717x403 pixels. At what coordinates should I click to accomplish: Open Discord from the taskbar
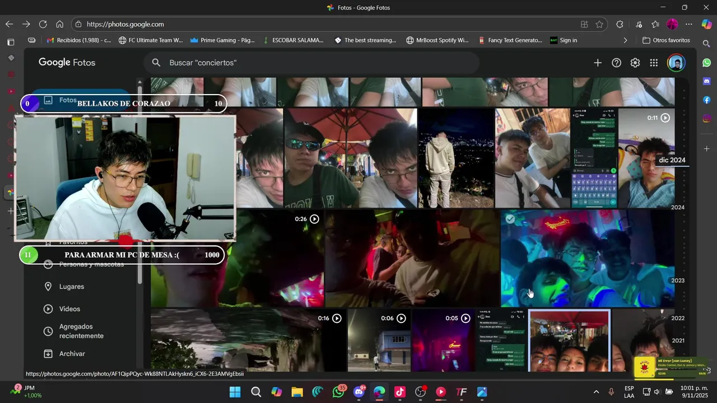pyautogui.click(x=359, y=392)
